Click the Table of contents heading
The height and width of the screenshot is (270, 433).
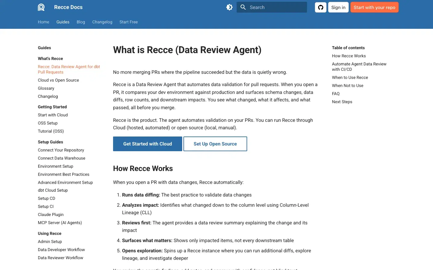(x=348, y=48)
